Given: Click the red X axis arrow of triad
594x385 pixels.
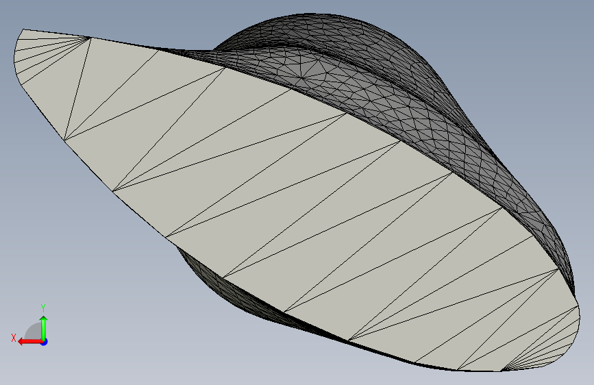Looking at the screenshot, I should 29,342.
